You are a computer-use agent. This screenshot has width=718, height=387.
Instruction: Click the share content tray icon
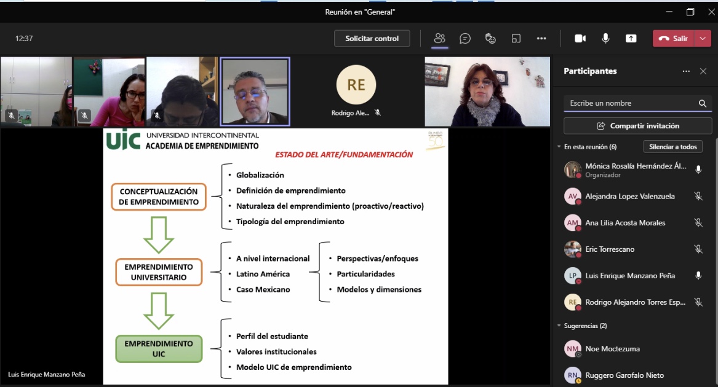631,39
